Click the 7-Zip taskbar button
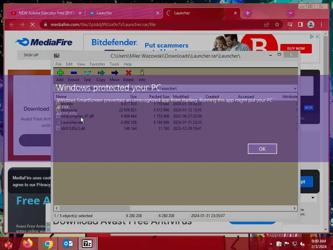Viewport: 333px width, 250px height. point(87,243)
